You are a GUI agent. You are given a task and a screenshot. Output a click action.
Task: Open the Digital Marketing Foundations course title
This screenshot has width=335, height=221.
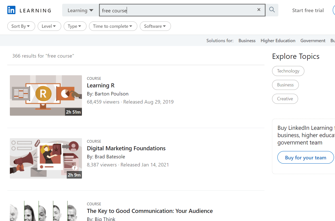tap(126, 149)
